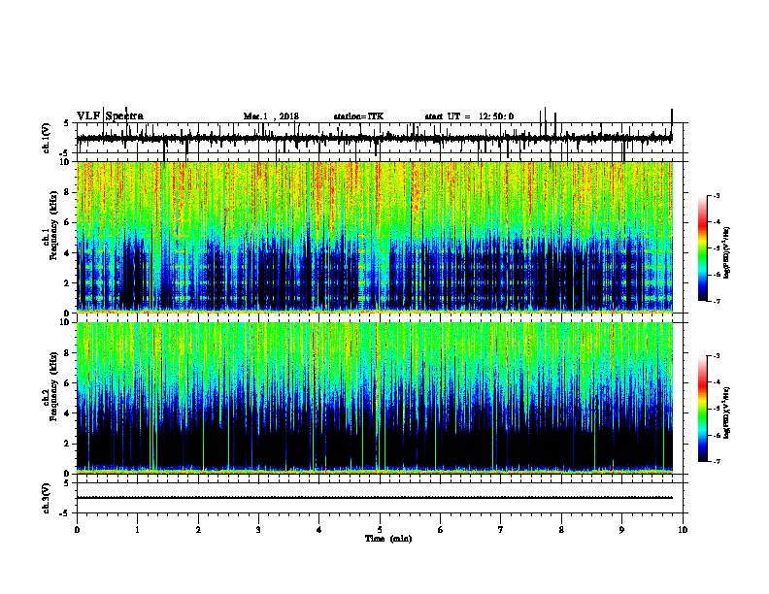Select the "start UT = 12:50:0" header text

click(x=469, y=116)
